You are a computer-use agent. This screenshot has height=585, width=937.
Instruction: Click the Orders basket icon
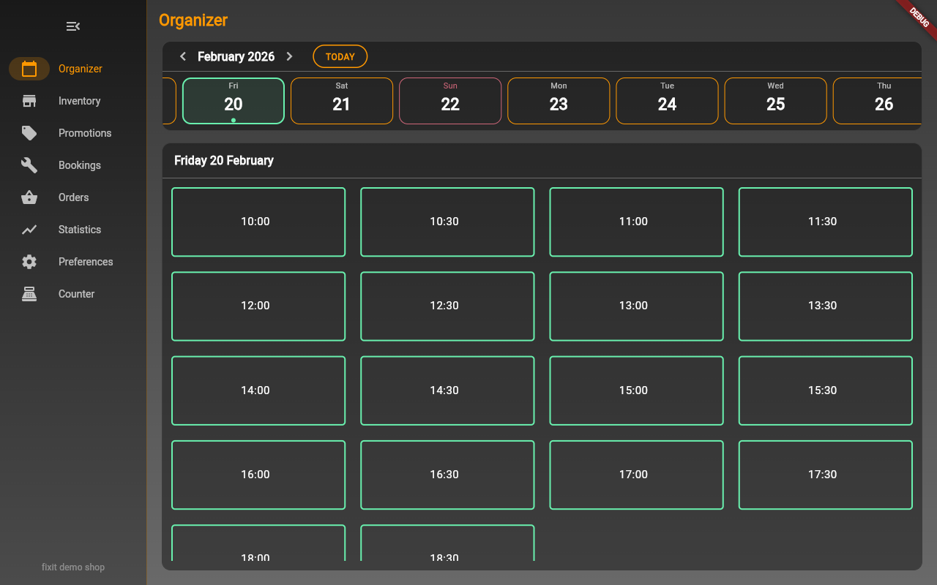point(29,197)
